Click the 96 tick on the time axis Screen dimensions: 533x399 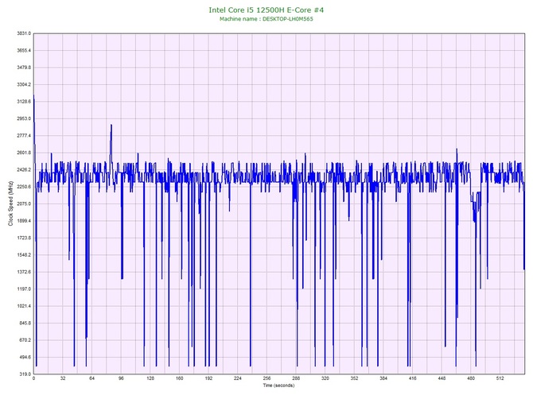coord(121,378)
